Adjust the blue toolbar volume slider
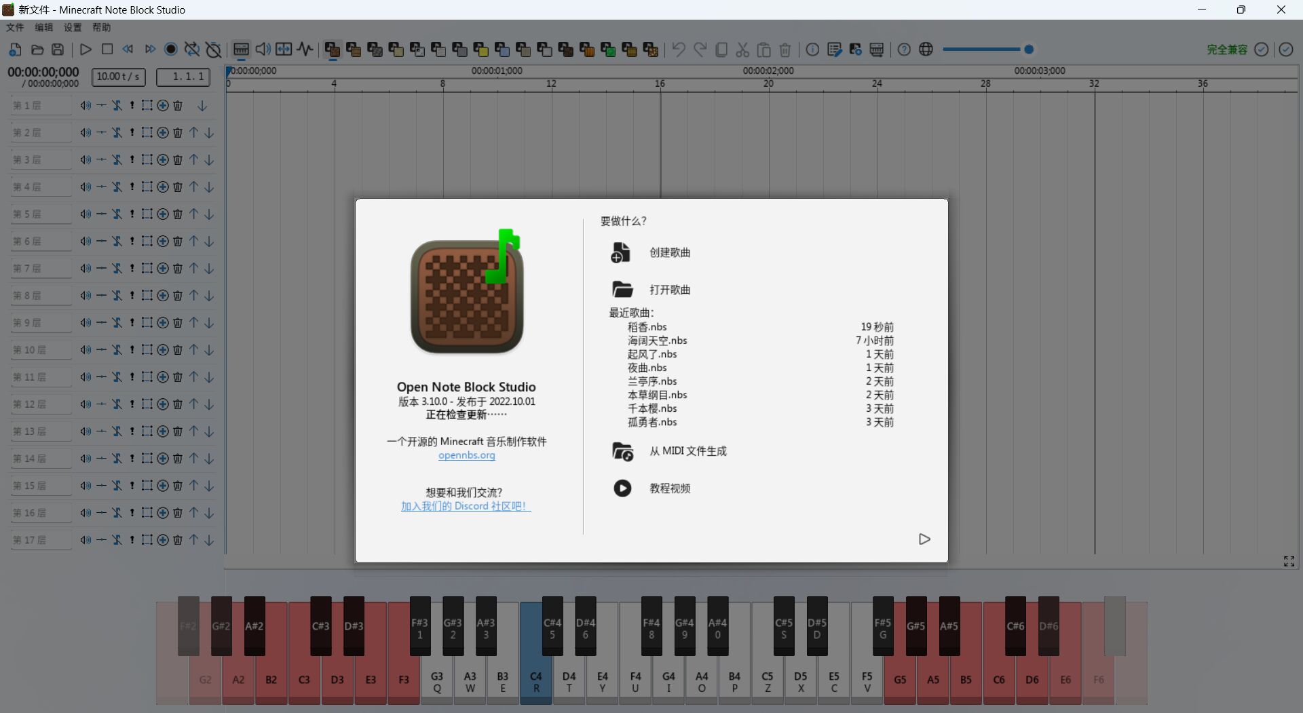This screenshot has width=1303, height=713. click(988, 50)
